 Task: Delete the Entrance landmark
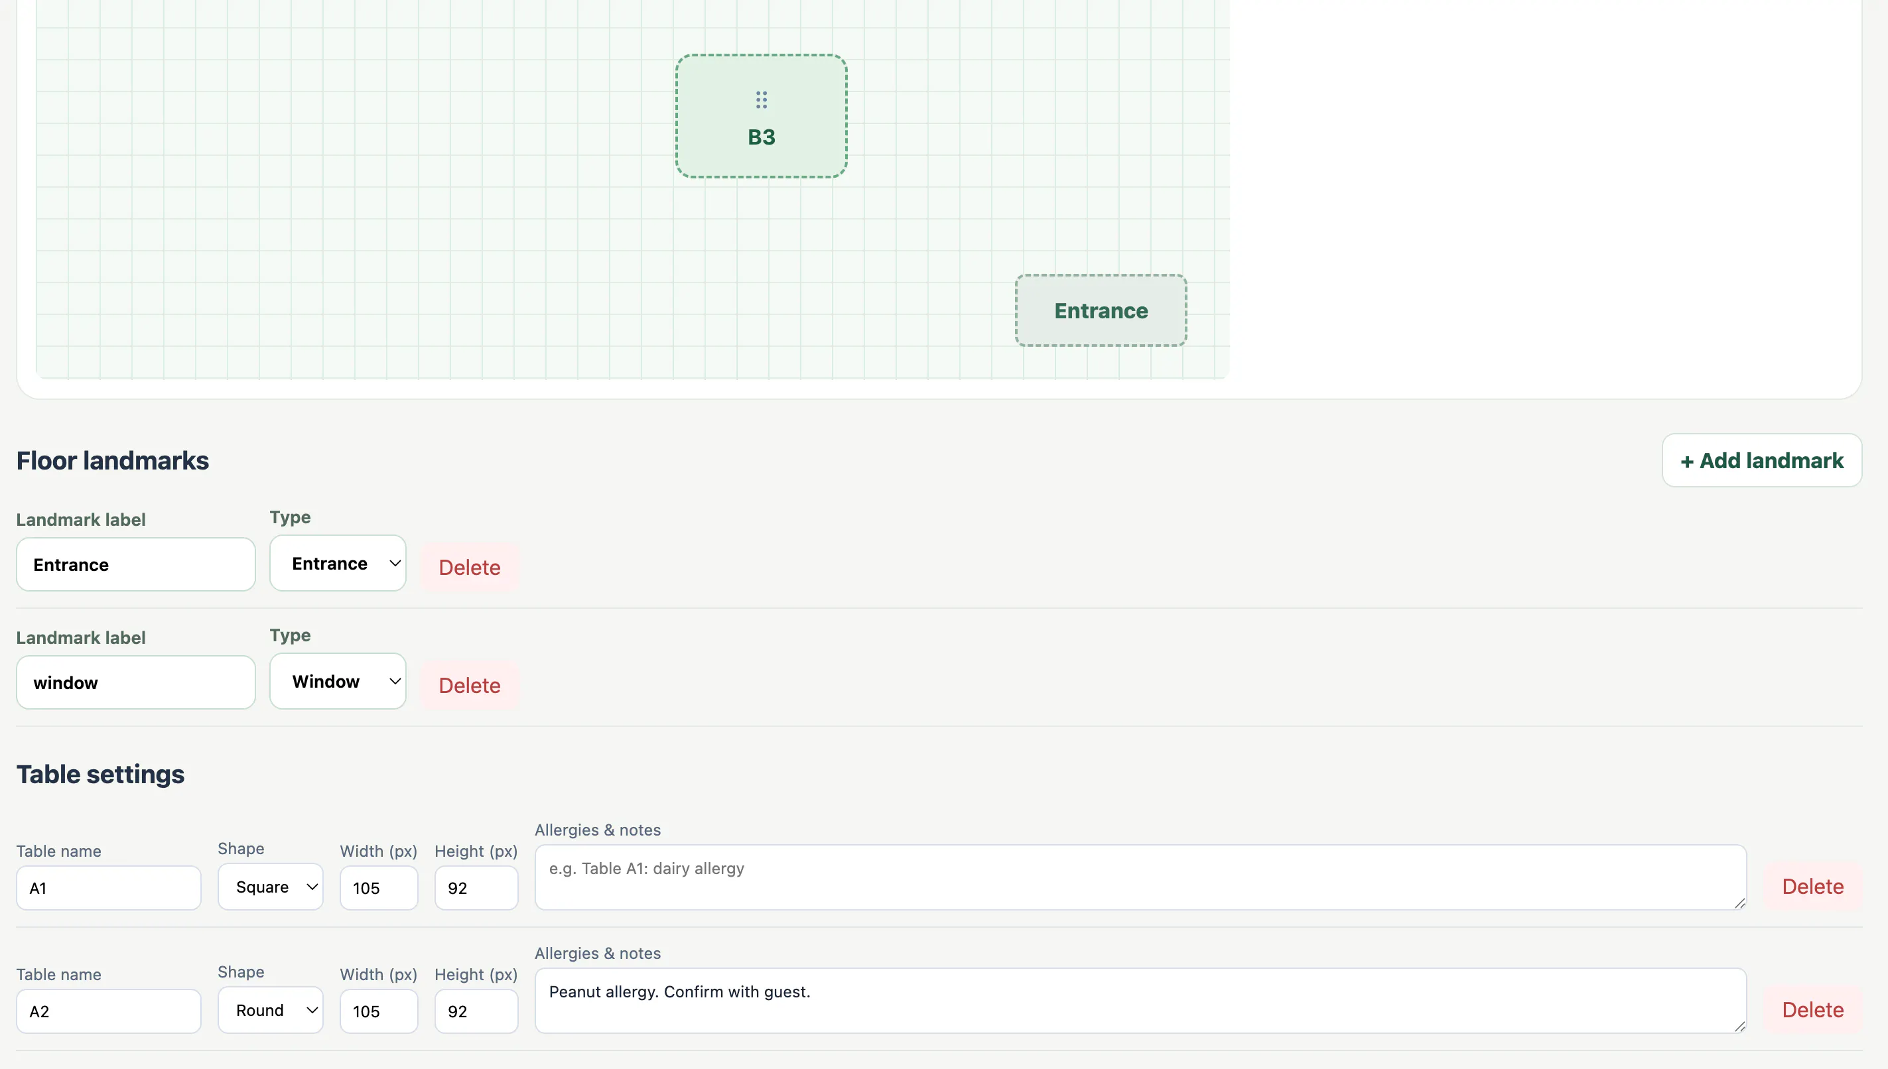(470, 568)
